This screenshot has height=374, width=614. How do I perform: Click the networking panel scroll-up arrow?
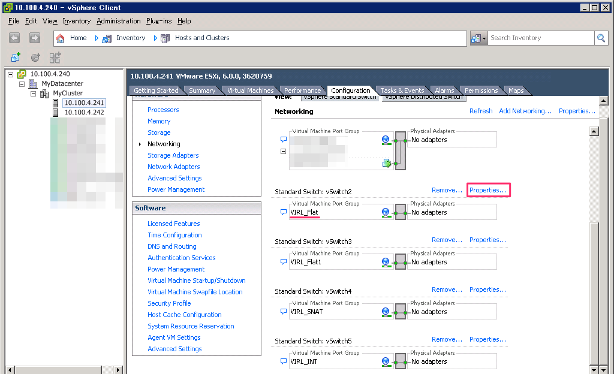coord(594,131)
